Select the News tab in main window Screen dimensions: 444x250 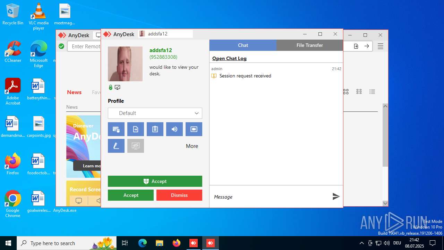[x=74, y=92]
